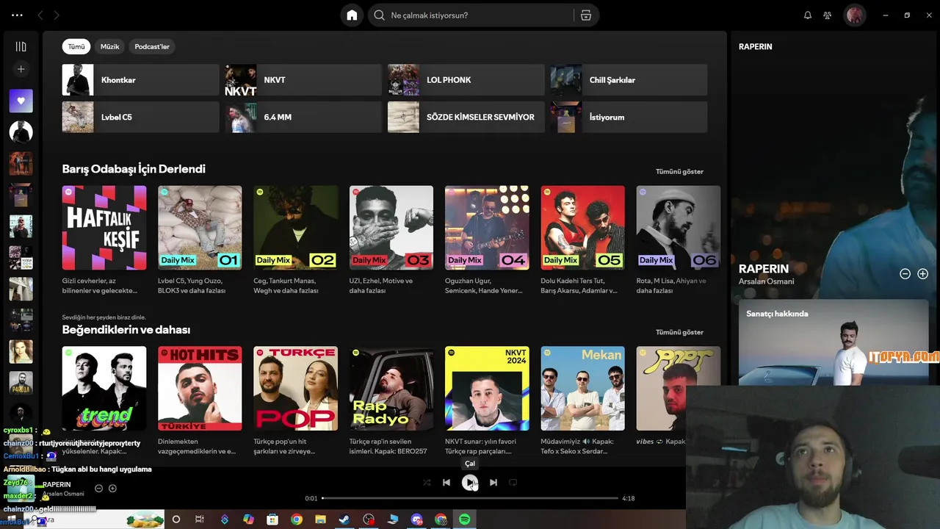Go forward with the right arrow
The image size is (940, 529).
click(x=57, y=15)
